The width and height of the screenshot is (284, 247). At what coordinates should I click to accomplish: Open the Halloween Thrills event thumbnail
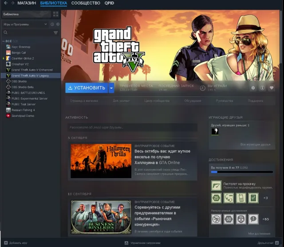pyautogui.click(x=101, y=161)
